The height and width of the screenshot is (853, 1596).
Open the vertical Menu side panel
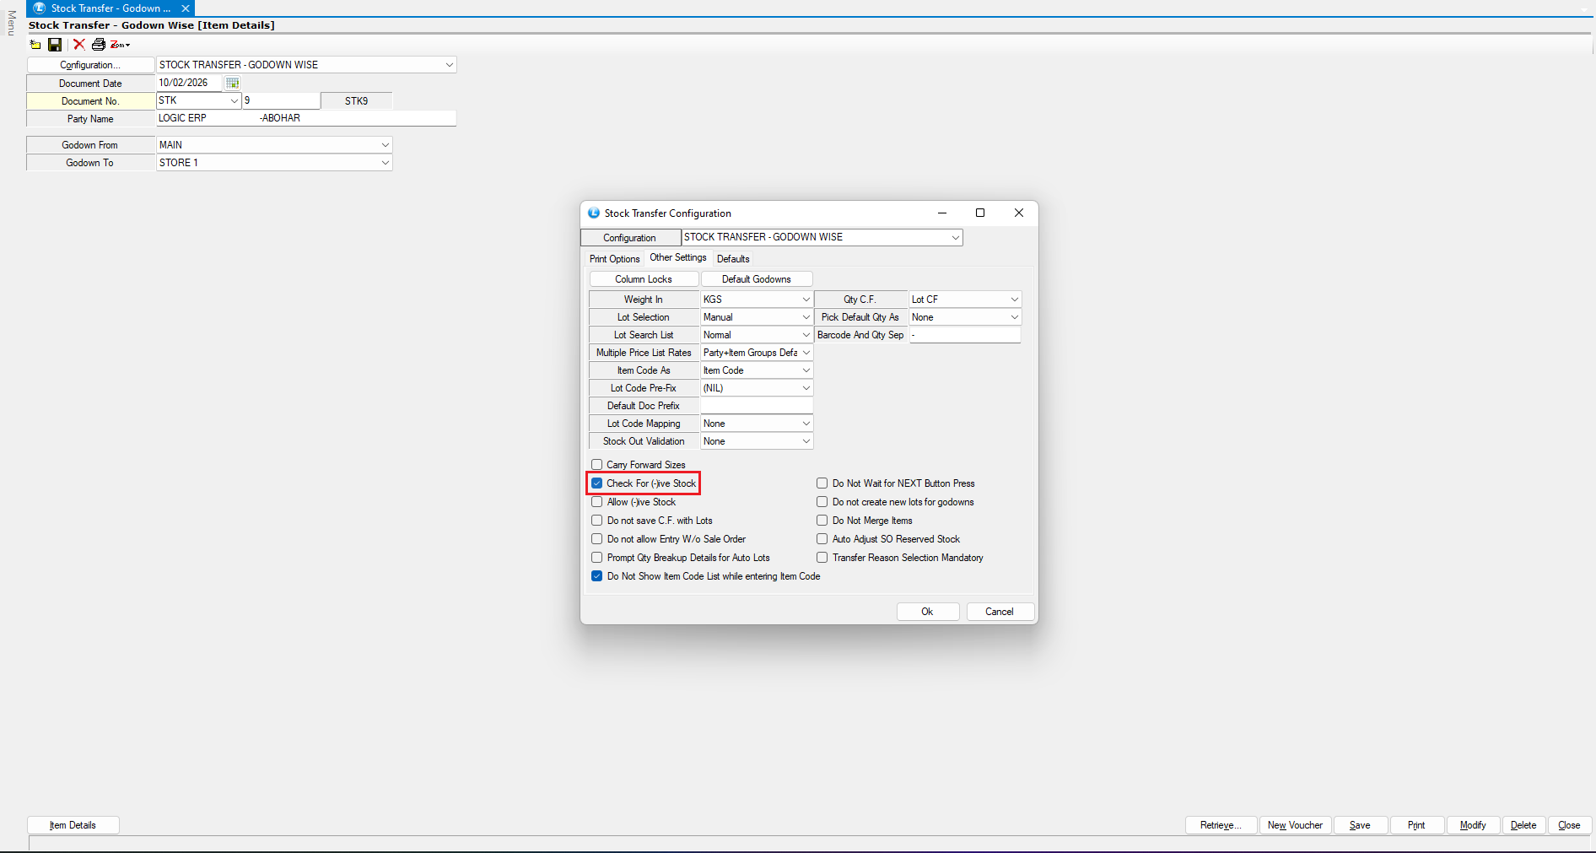11,23
